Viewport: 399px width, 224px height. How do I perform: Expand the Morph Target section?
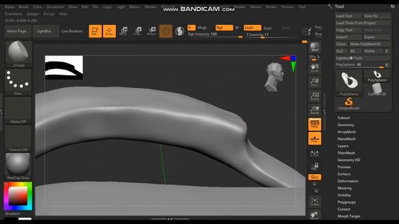[349, 216]
